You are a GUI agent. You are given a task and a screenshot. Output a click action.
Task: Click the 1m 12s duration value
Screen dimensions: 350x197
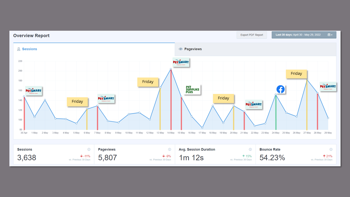click(191, 158)
